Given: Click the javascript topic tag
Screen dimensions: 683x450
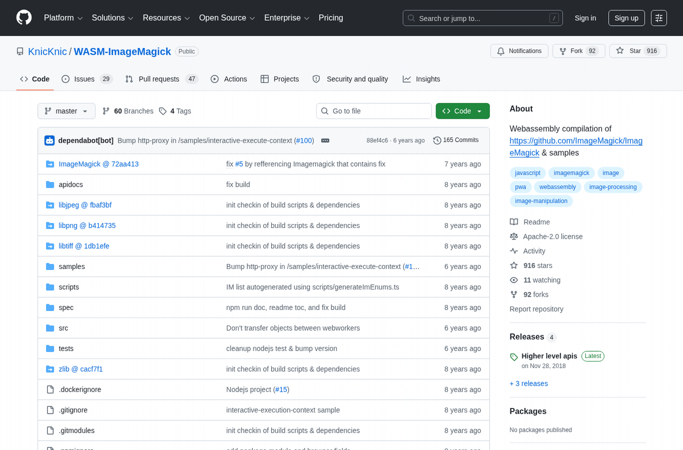Looking at the screenshot, I should (528, 173).
